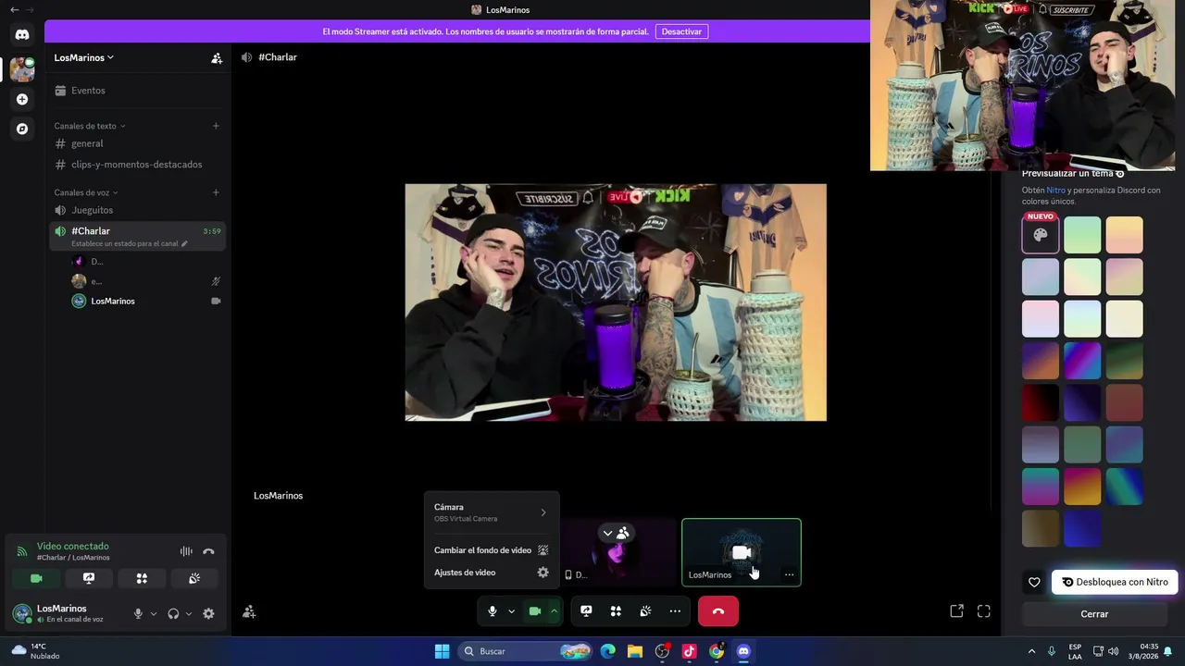The height and width of the screenshot is (666, 1185).
Task: Mute microphone in the user panel
Action: [138, 613]
